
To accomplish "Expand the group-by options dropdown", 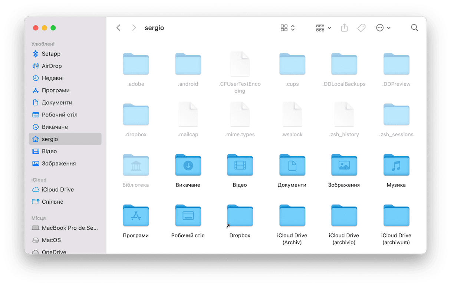I will click(323, 28).
